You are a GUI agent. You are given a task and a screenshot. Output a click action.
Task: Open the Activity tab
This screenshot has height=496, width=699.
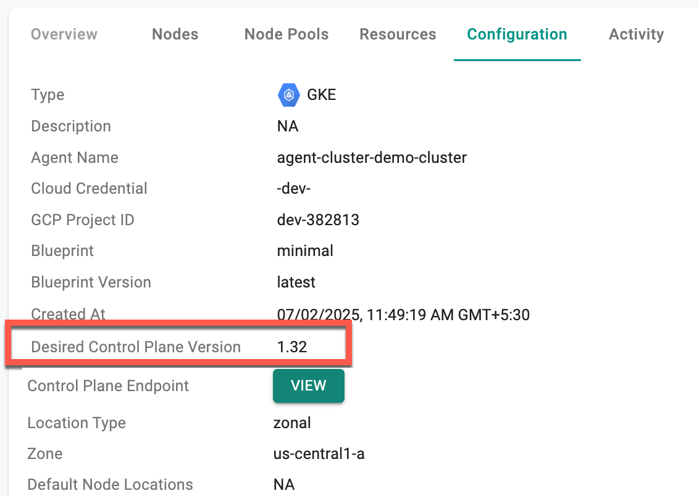tap(636, 35)
